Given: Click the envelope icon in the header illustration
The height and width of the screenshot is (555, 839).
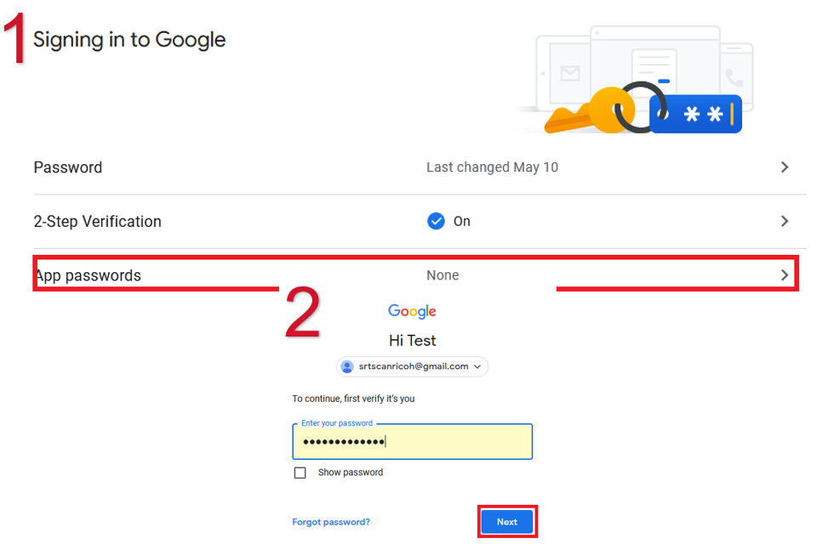Looking at the screenshot, I should [x=569, y=74].
